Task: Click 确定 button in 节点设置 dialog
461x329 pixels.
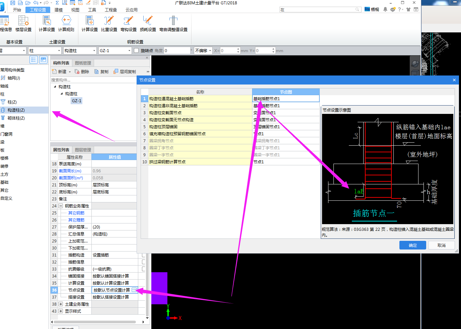Action: [x=413, y=245]
